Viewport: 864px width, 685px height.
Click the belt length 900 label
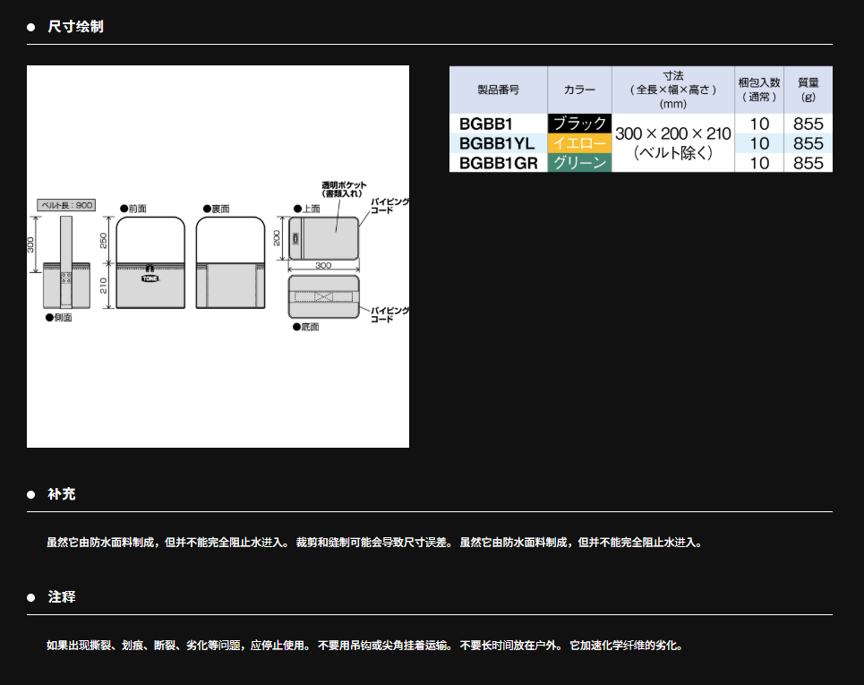tap(66, 206)
